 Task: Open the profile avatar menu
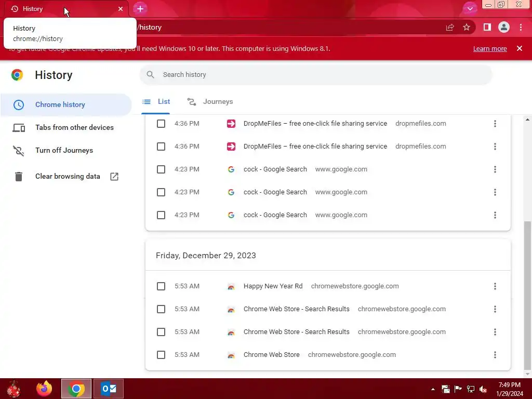click(504, 27)
